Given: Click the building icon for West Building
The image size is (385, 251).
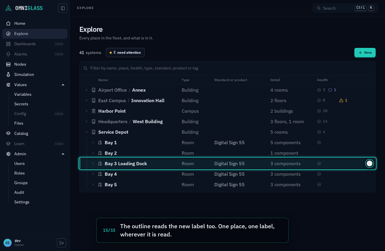Looking at the screenshot, I should click(94, 121).
